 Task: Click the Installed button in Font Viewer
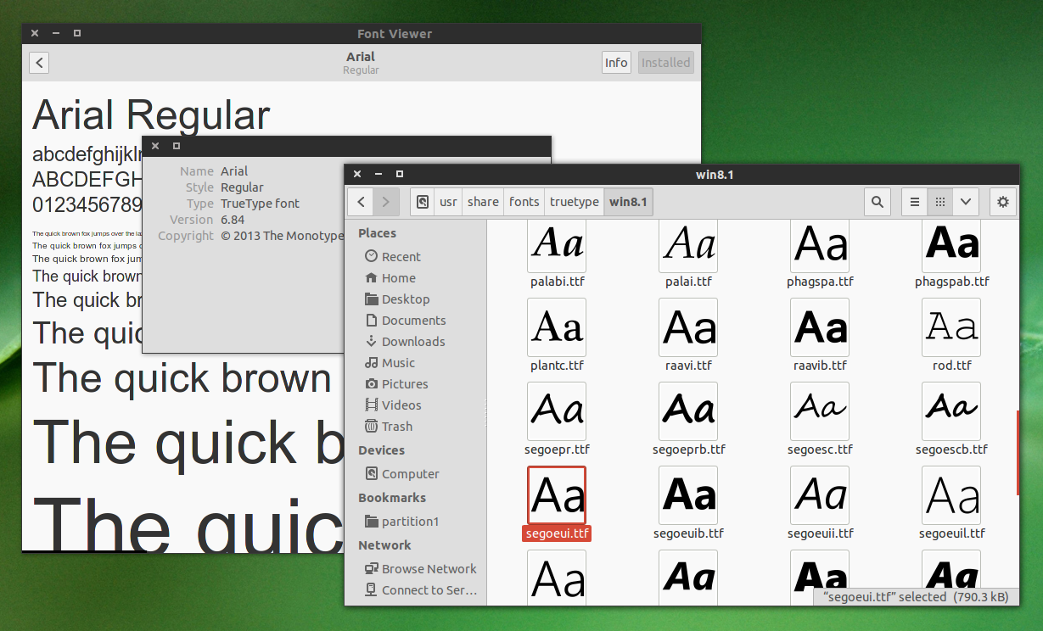[x=665, y=63]
